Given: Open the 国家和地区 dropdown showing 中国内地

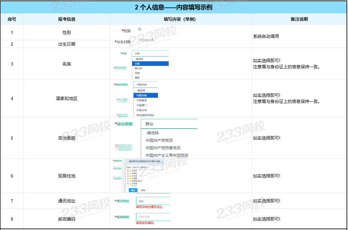Looking at the screenshot, I should [146, 85].
